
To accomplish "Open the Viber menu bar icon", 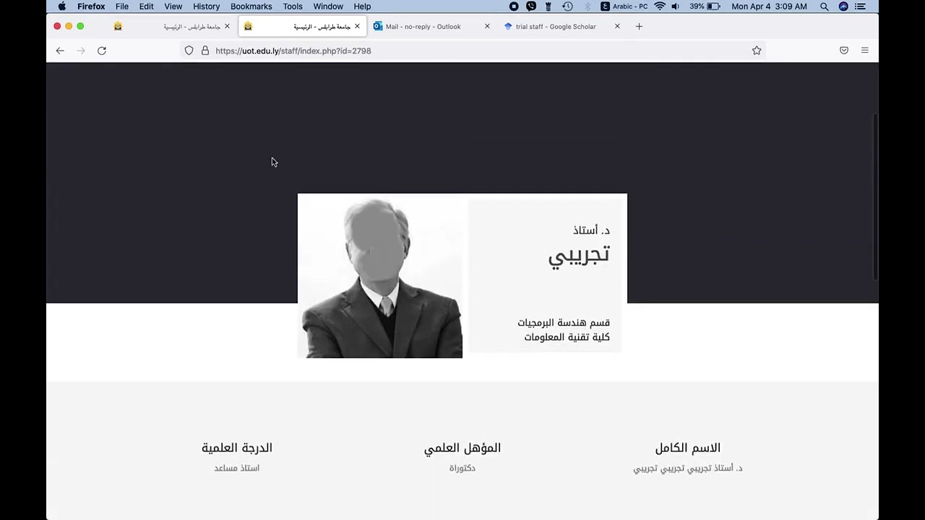I will pyautogui.click(x=531, y=6).
